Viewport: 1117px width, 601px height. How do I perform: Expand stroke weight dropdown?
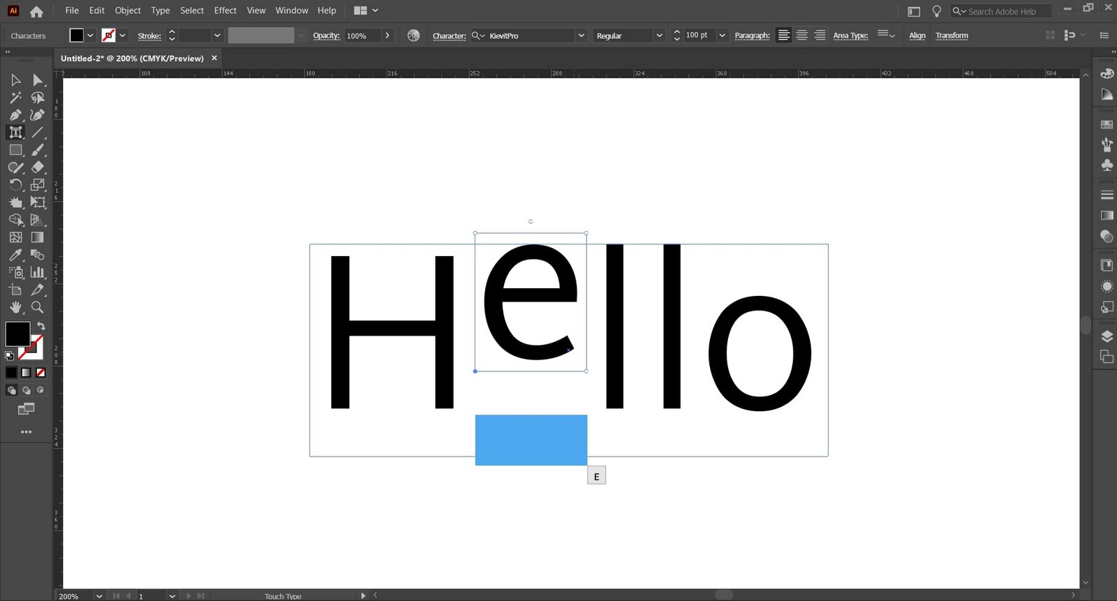tap(217, 36)
